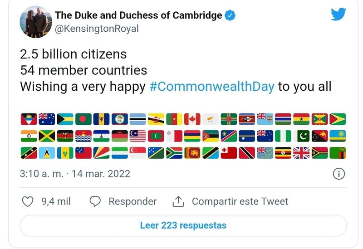Viewport: 363px width, 249px height.
Task: Click the Compartir este Tweet label
Action: click(240, 201)
